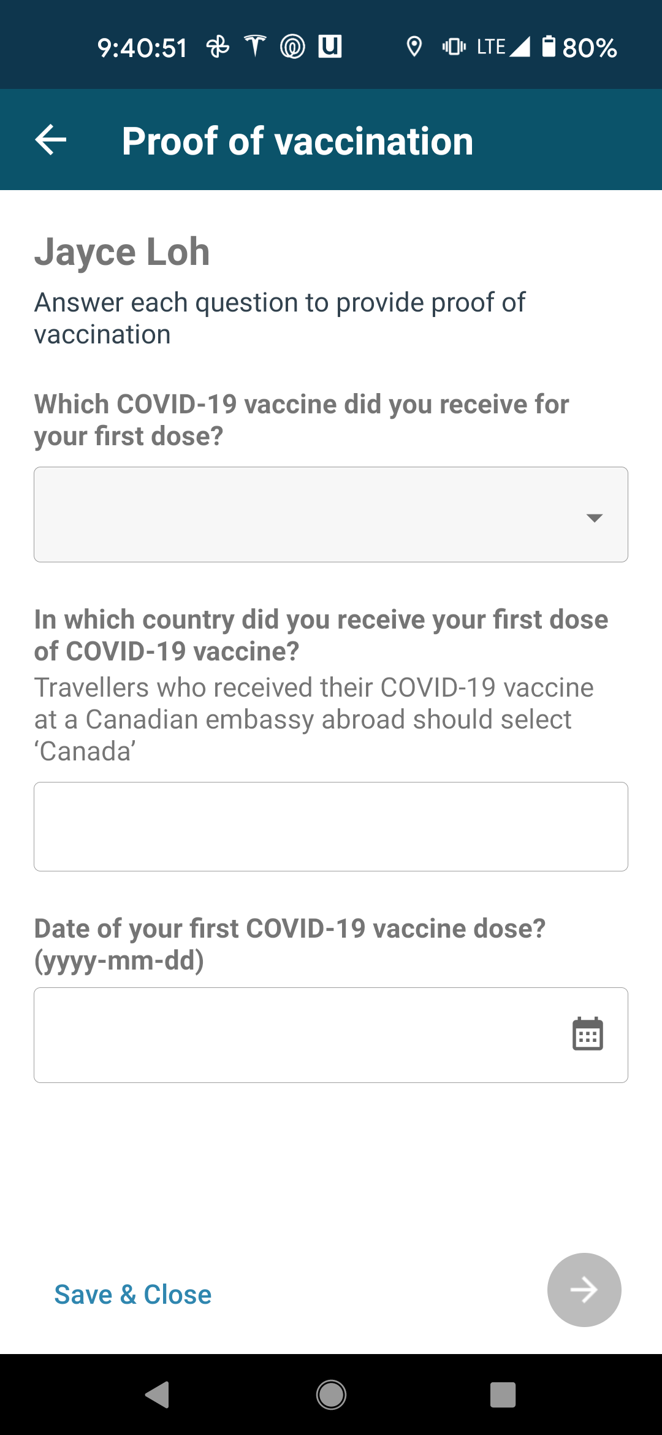Open the first dose vaccine selection field
Viewport: 662px width, 1435px height.
click(x=306, y=515)
